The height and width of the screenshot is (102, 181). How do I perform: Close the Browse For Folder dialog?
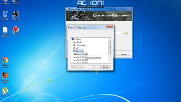point(110,27)
